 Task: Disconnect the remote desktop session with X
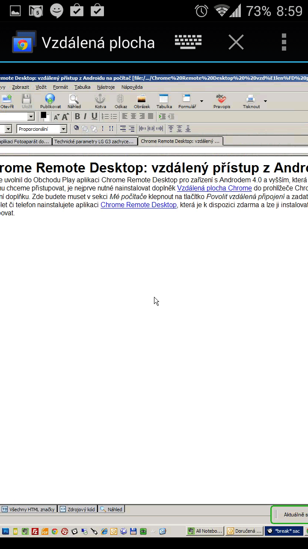pyautogui.click(x=236, y=42)
